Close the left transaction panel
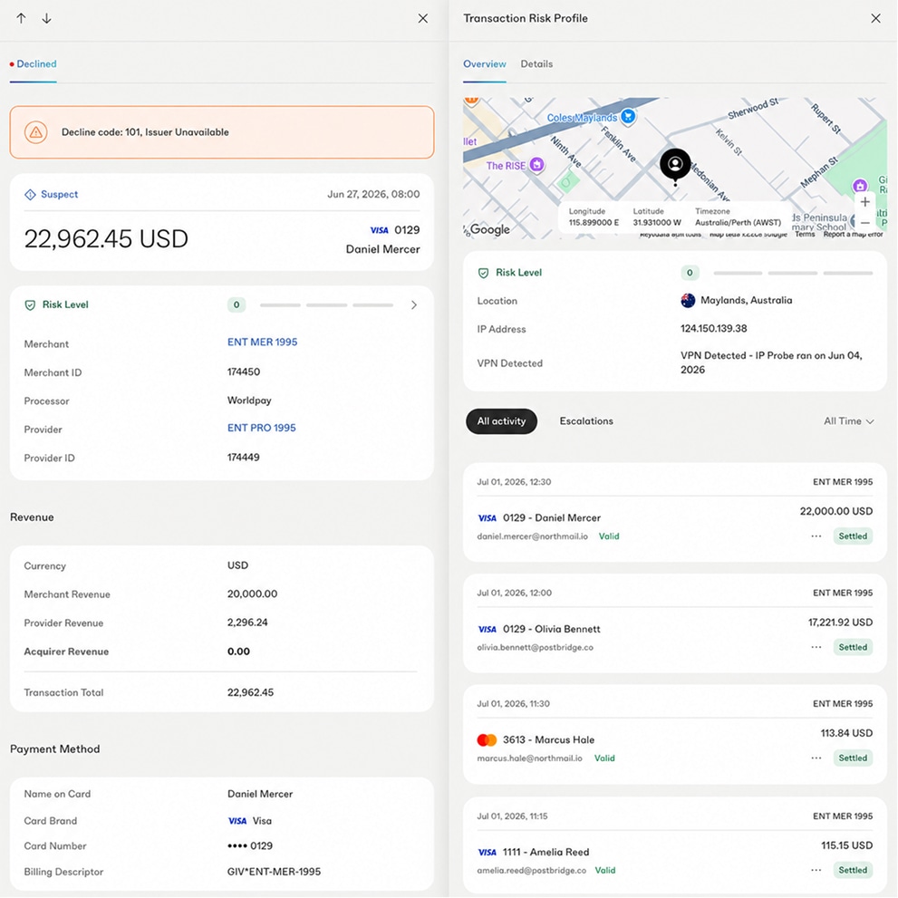The height and width of the screenshot is (898, 898). [x=422, y=18]
